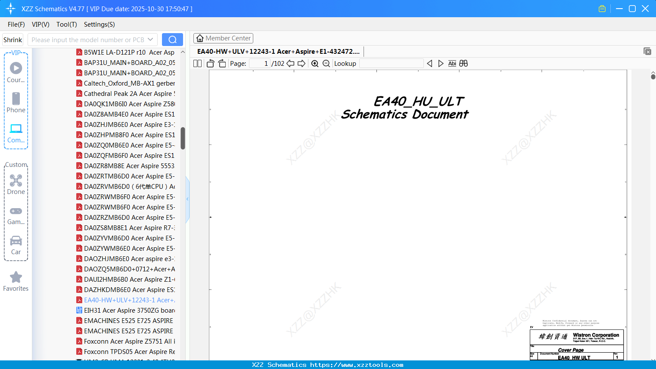656x369 pixels.
Task: Click the Shrink button
Action: pyautogui.click(x=13, y=40)
